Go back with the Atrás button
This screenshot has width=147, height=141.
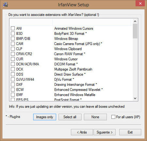point(82,132)
